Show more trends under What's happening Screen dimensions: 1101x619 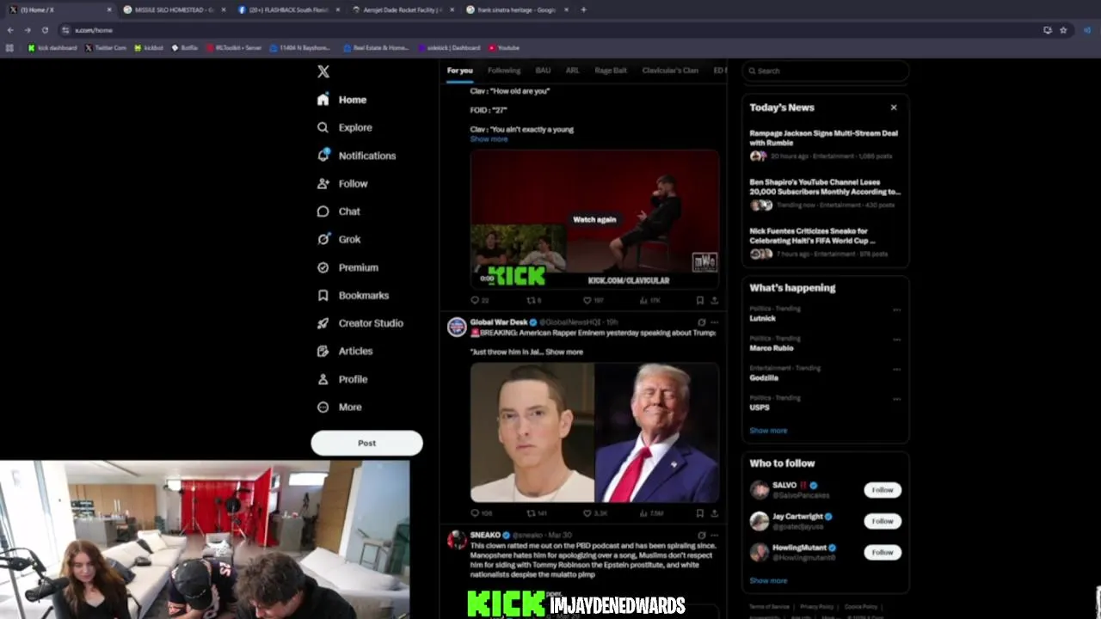pyautogui.click(x=768, y=431)
